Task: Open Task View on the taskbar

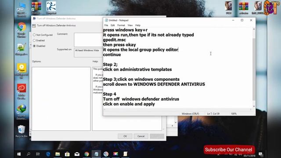Action: coord(38,154)
